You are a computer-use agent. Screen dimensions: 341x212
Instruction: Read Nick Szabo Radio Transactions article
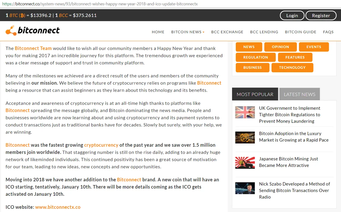294,190
